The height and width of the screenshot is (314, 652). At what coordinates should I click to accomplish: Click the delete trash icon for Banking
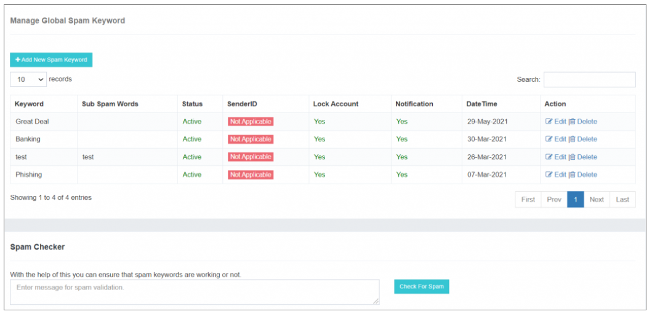573,139
